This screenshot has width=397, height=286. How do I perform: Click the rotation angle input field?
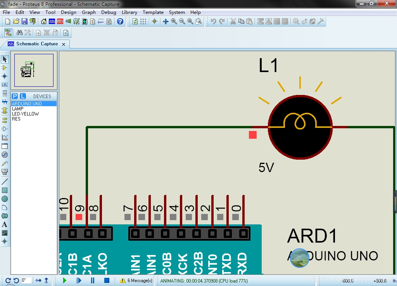26,281
